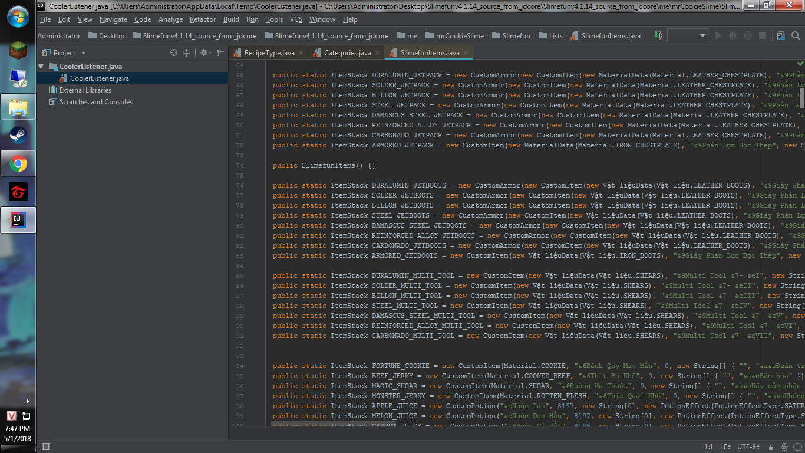Collapse the CoolerListener.java root folder
Viewport: 805px width, 453px height.
click(x=41, y=67)
